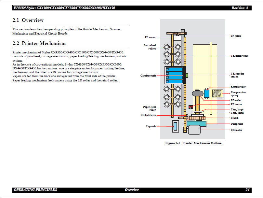This screenshot has height=198, width=263.
Task: Click the "PF motor" label
Action: pyautogui.click(x=151, y=37)
